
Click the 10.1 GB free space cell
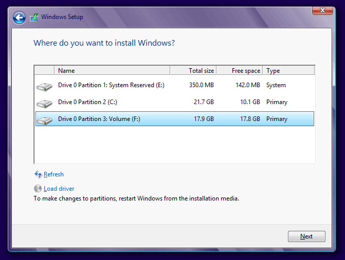(250, 102)
